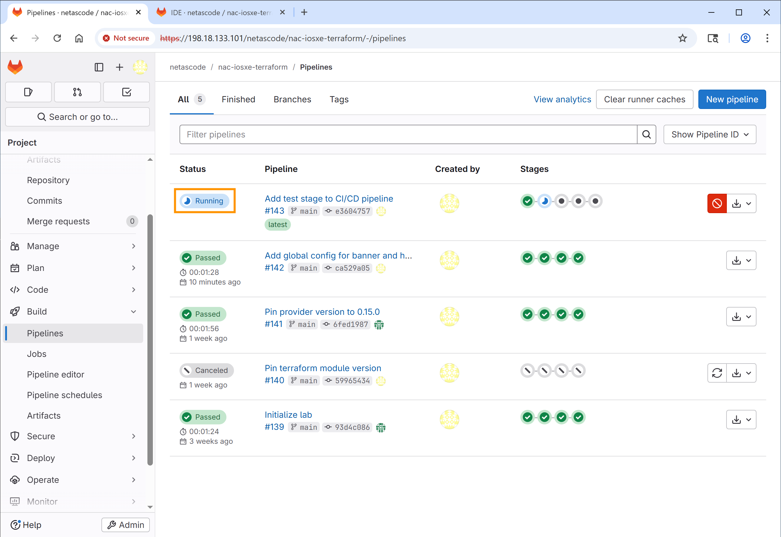Click the GitLab logo home icon

(x=15, y=67)
